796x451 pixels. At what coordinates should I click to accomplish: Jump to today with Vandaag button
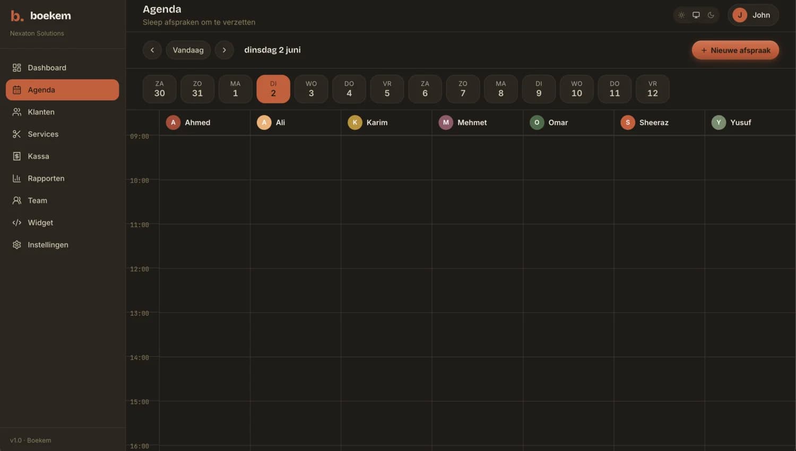coord(188,50)
